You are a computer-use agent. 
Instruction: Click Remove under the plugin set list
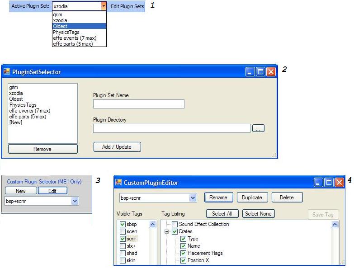pos(42,149)
